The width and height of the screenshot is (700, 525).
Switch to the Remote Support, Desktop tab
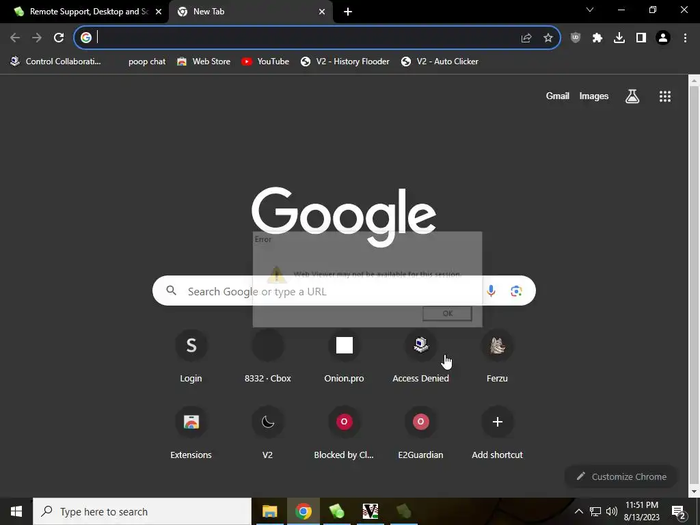84,12
